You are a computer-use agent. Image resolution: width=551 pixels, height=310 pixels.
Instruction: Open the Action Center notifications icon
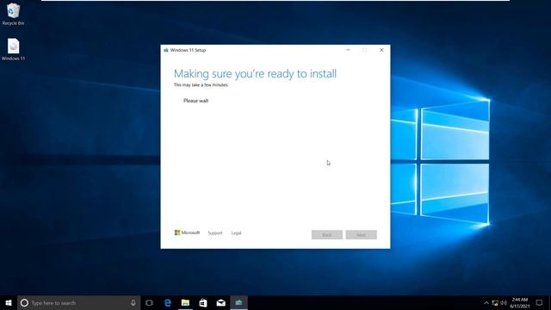pyautogui.click(x=539, y=302)
